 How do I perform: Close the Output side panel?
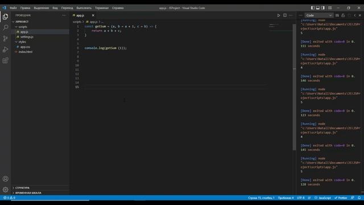pyautogui.click(x=360, y=15)
